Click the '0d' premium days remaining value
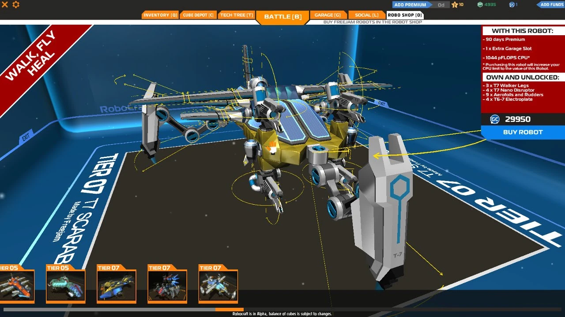 click(441, 5)
